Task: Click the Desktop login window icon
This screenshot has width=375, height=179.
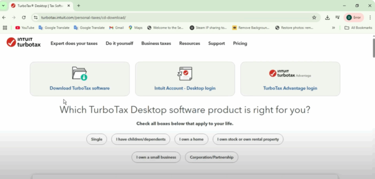Action: tap(185, 74)
